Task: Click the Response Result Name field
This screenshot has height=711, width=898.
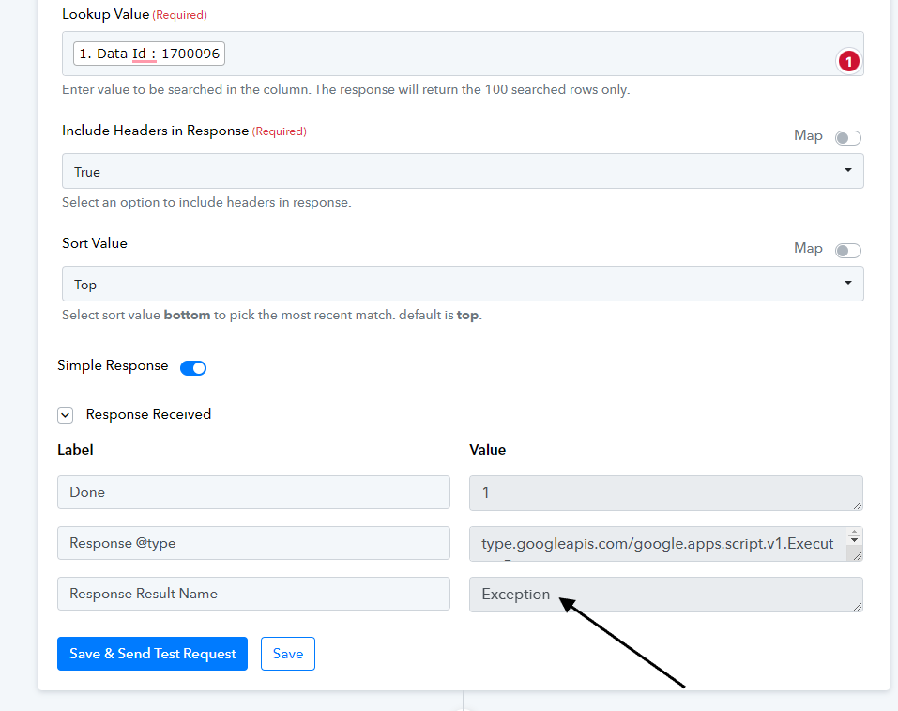Action: pos(253,594)
